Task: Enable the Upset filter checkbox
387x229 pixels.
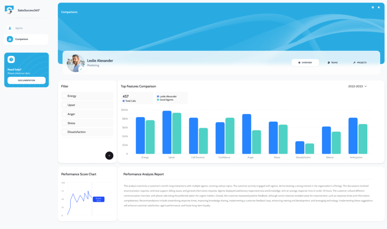Action: click(65, 105)
